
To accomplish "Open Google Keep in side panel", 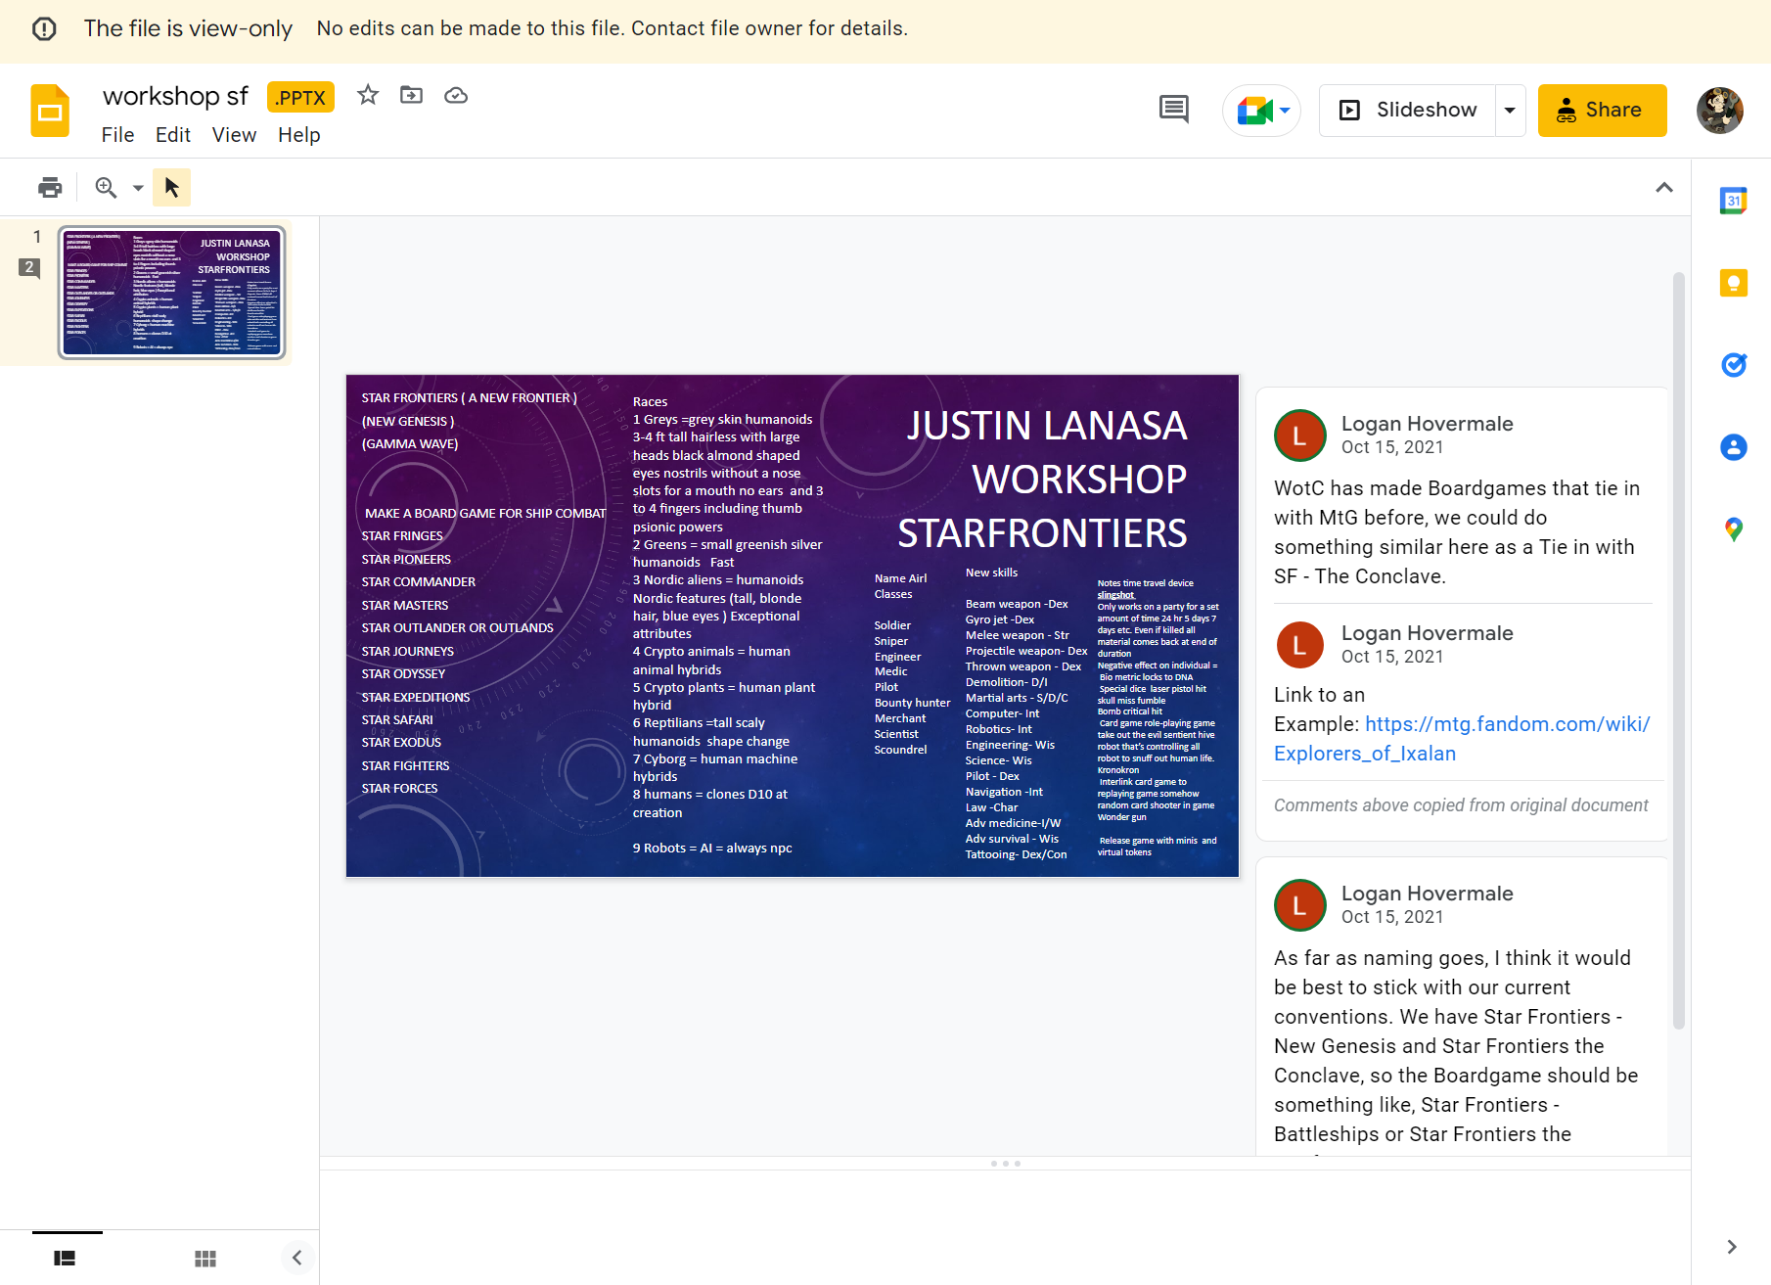I will pyautogui.click(x=1733, y=284).
